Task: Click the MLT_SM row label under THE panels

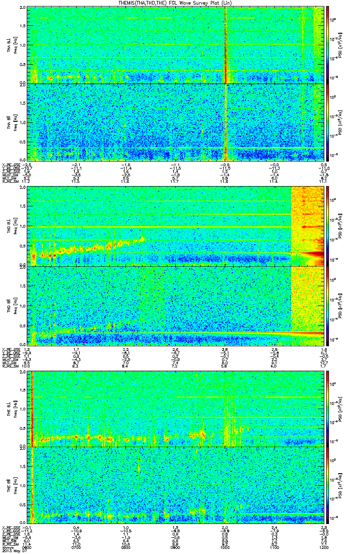Action: (9, 540)
